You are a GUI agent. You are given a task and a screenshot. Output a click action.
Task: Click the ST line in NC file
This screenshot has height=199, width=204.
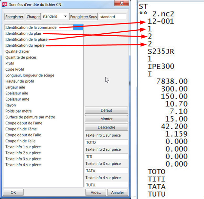[x=143, y=6]
